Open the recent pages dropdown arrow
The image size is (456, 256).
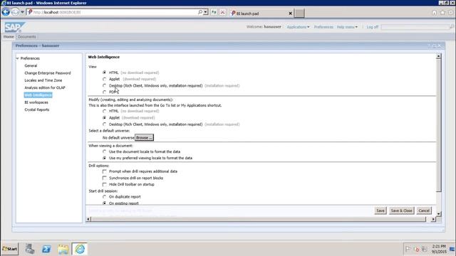click(x=22, y=12)
